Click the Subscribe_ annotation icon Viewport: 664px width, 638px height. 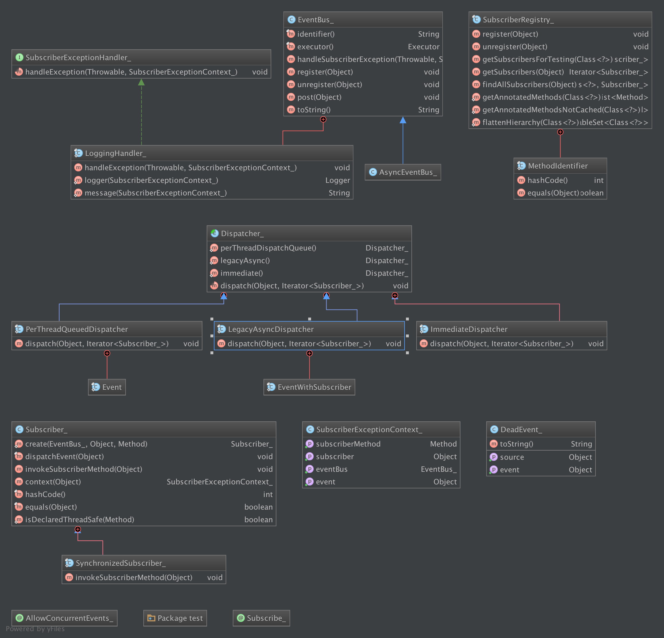(x=241, y=618)
